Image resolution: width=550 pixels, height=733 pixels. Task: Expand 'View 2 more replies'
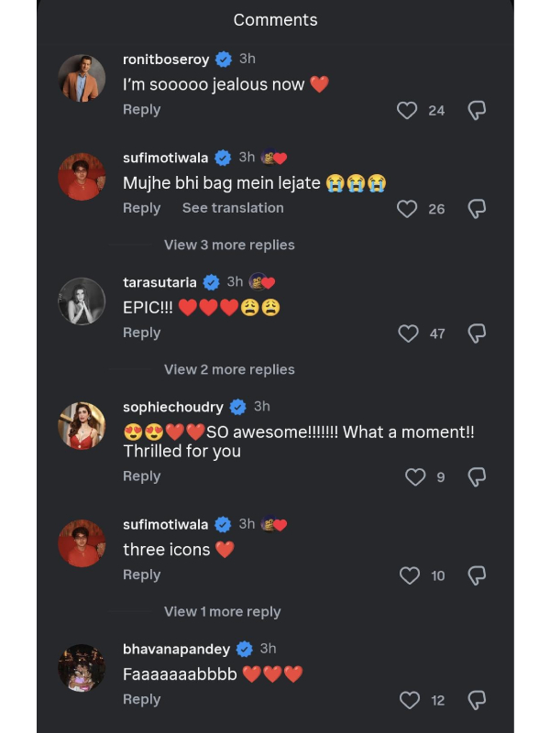pyautogui.click(x=229, y=370)
